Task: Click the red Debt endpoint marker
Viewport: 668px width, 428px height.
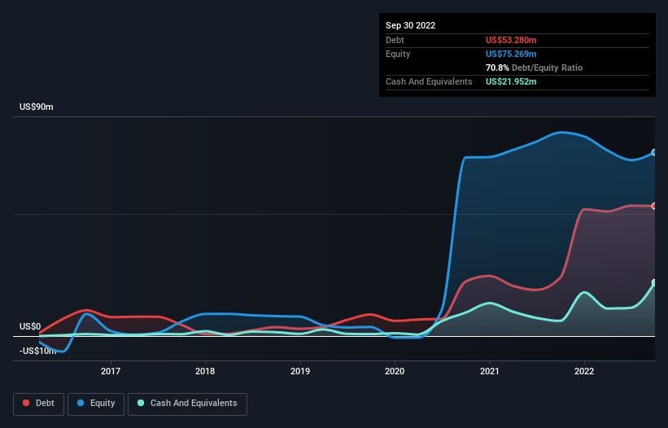Action: click(x=655, y=206)
